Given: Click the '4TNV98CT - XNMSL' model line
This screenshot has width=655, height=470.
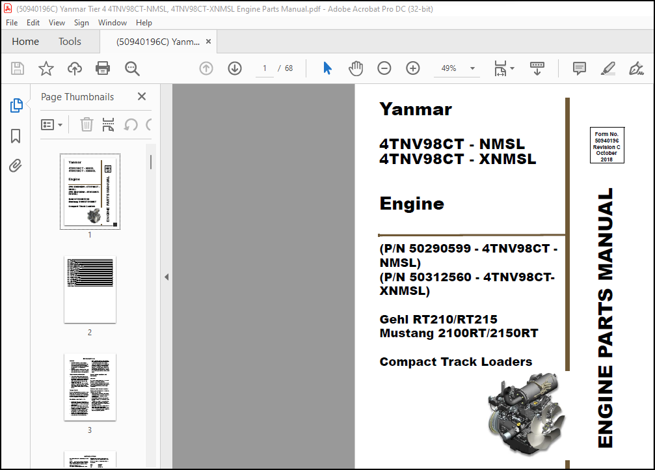Looking at the screenshot, I should 457,159.
